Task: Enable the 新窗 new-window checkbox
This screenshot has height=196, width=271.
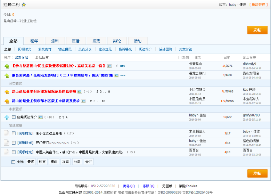Action: point(180,58)
